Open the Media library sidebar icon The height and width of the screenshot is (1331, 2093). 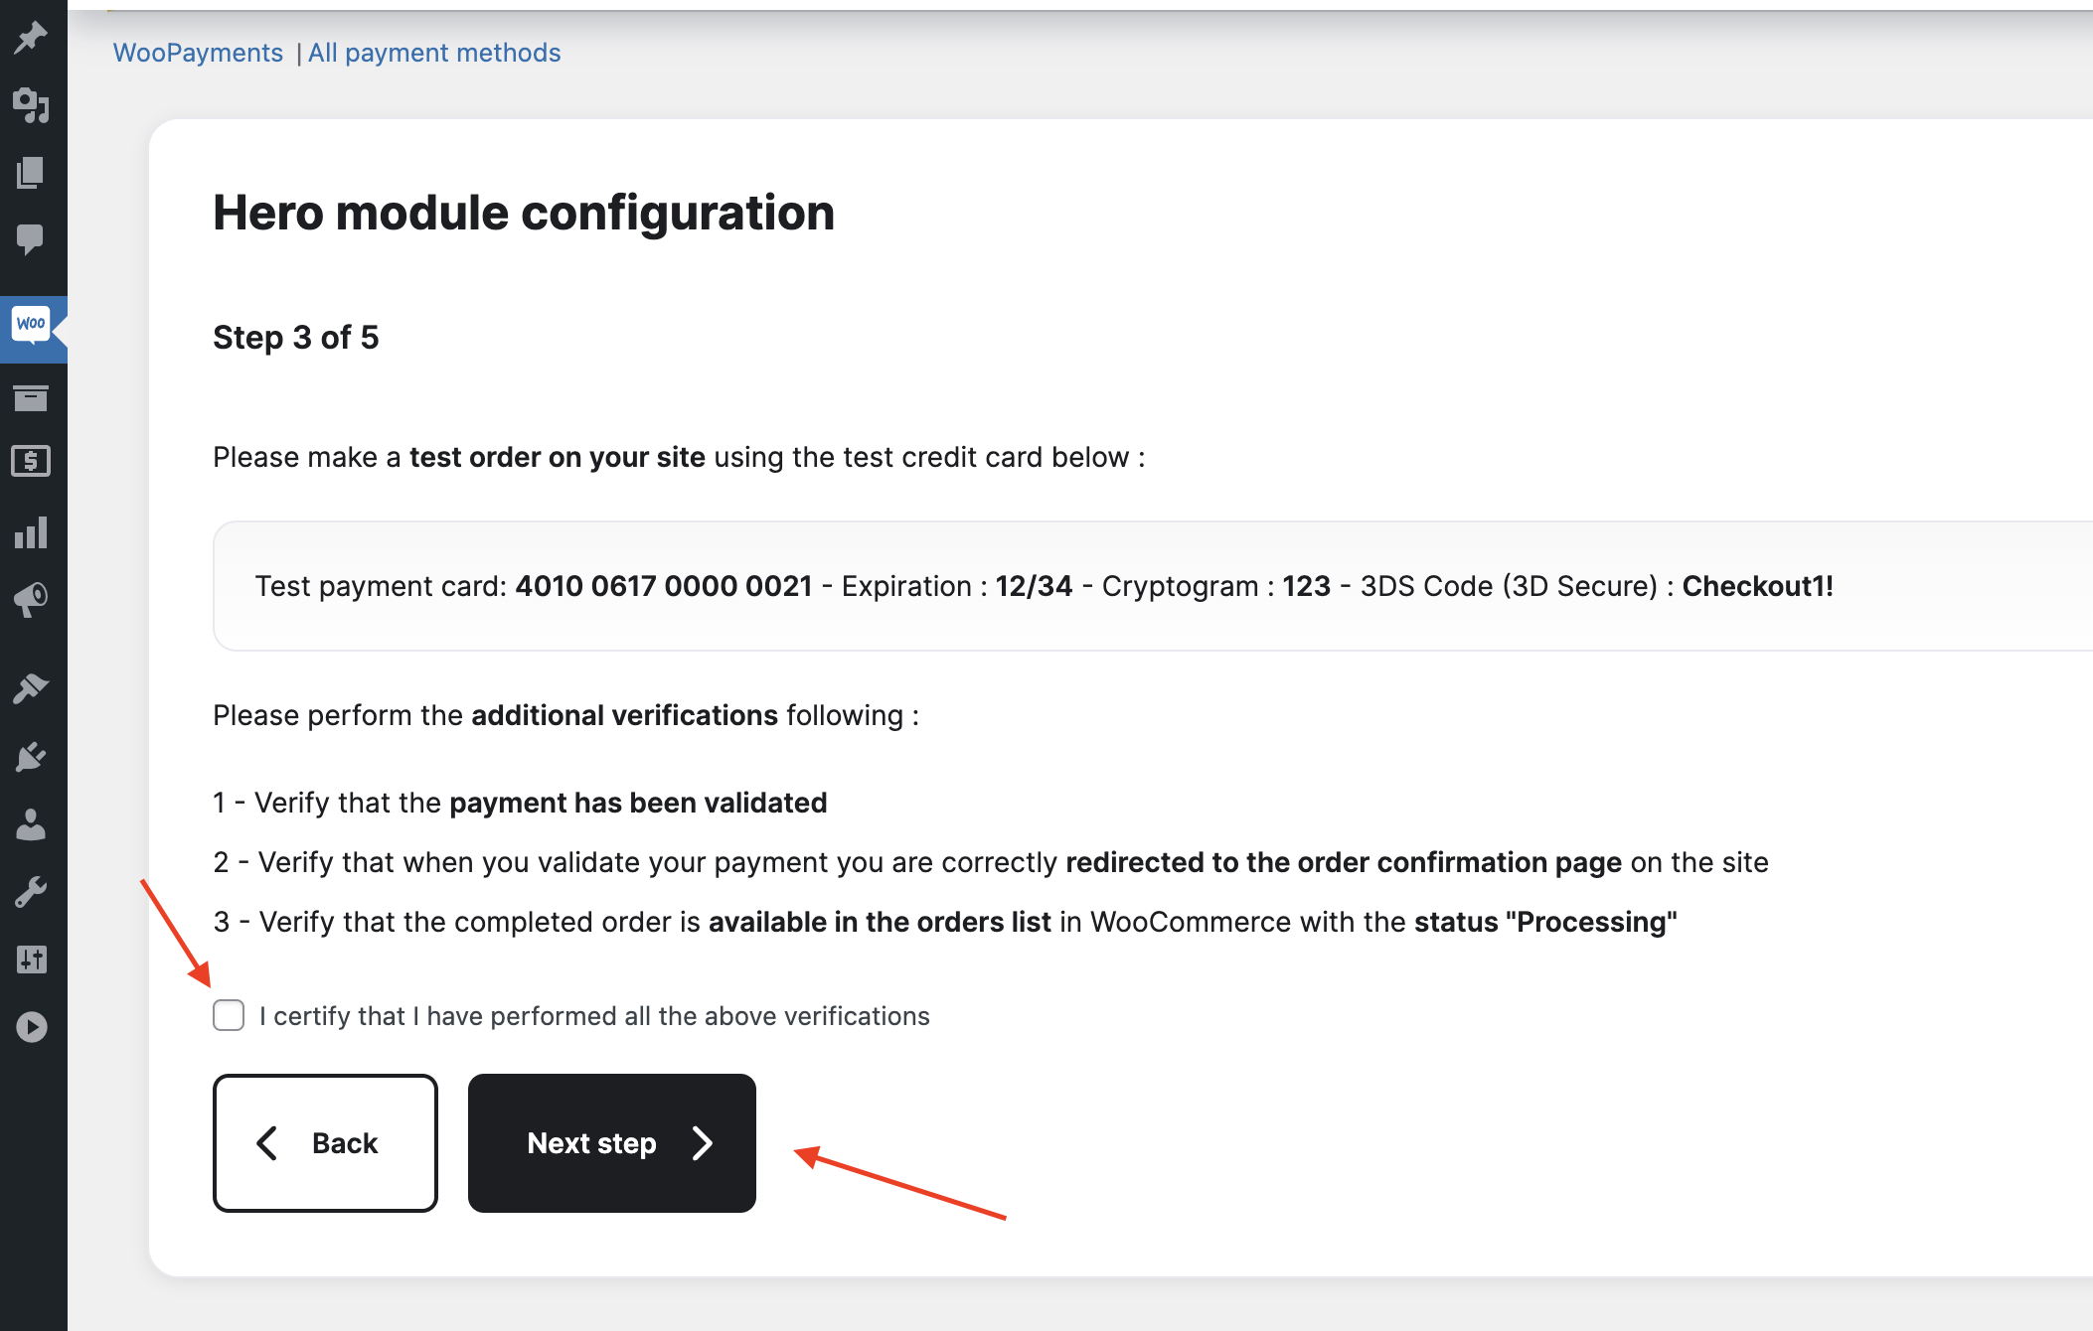tap(32, 104)
